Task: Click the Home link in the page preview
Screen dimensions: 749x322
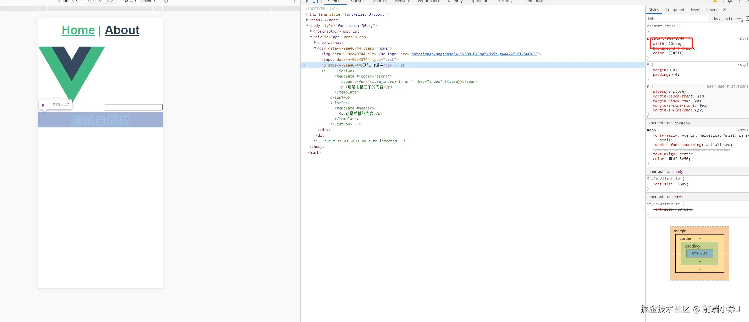Action: click(x=78, y=30)
